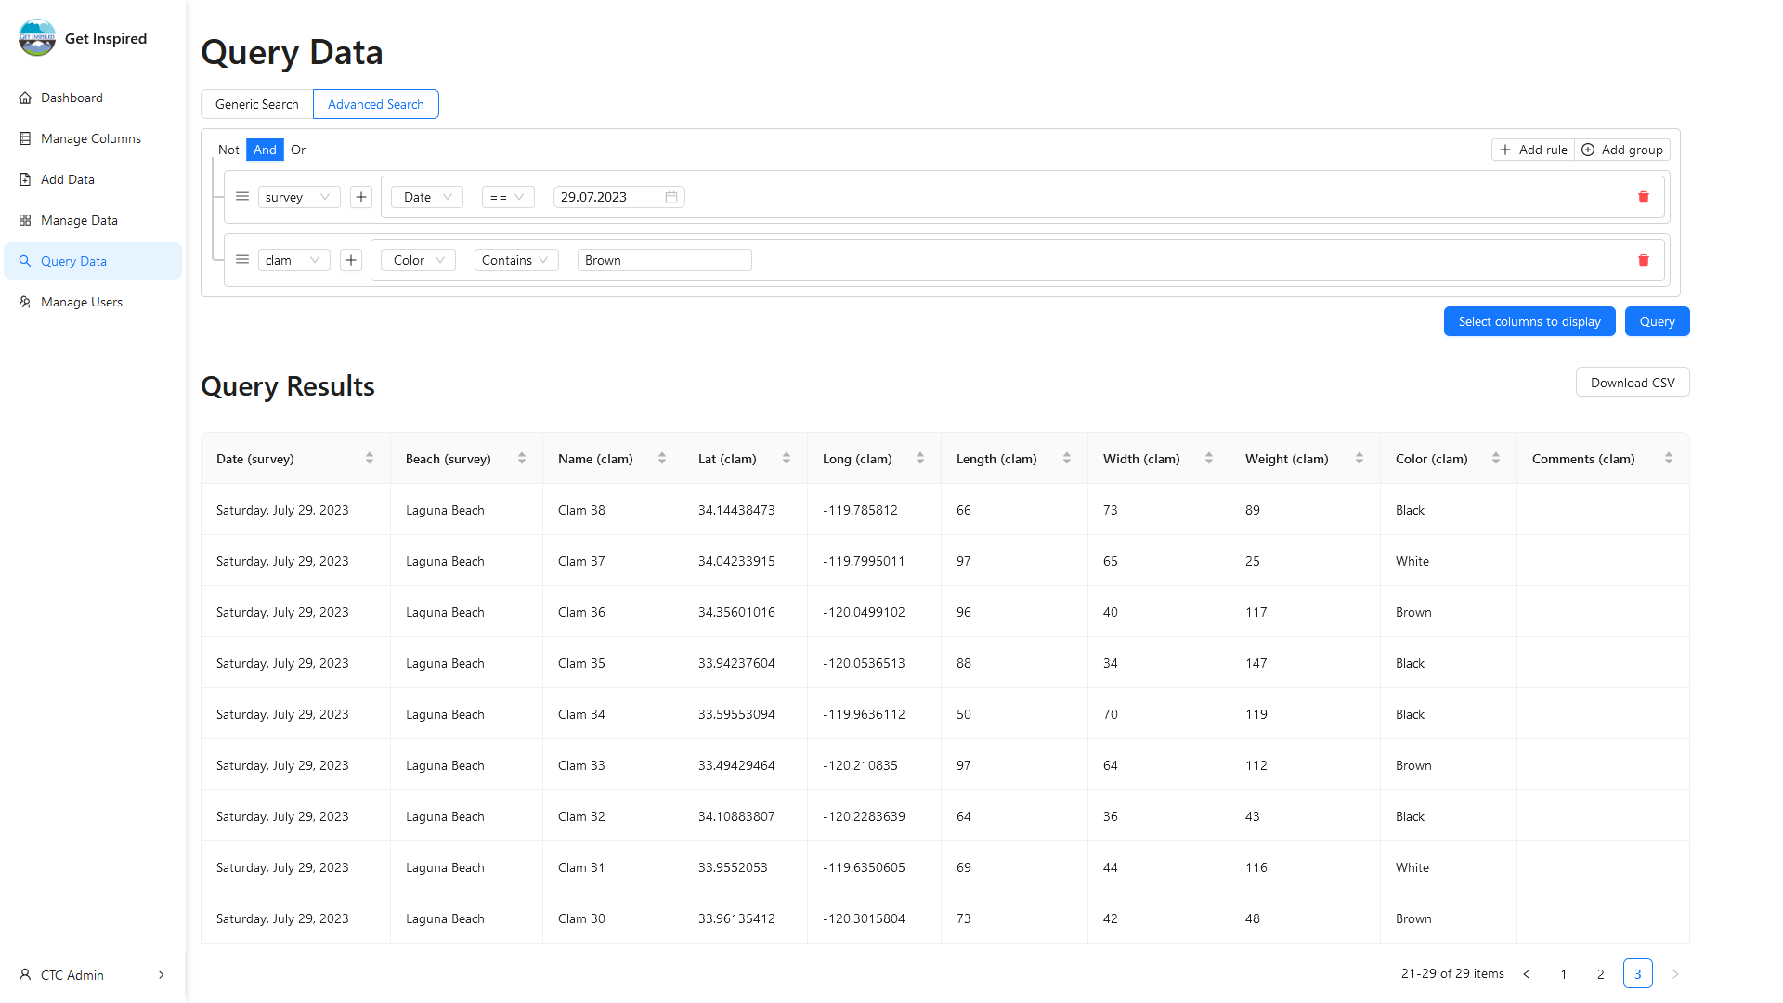1783x1003 pixels.
Task: Click the plus icon on the clam rule
Action: click(351, 260)
